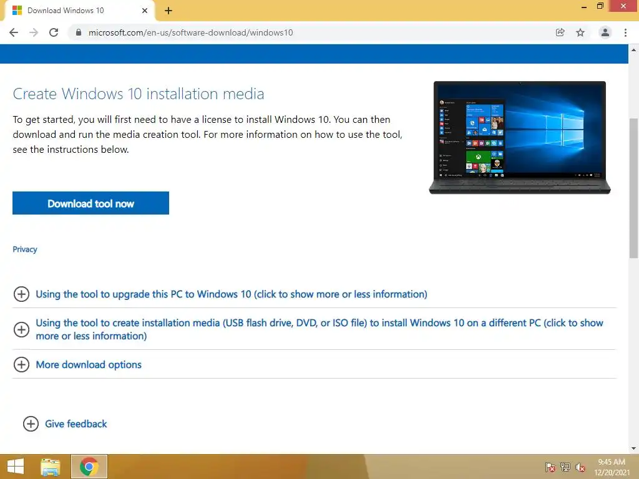Open the Windows Start button
Screen dimensions: 639x479
(16, 467)
